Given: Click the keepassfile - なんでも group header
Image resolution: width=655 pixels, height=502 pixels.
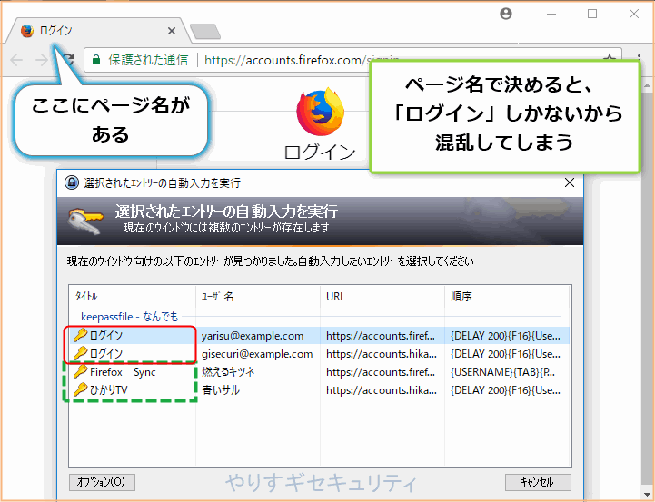Looking at the screenshot, I should coord(130,317).
